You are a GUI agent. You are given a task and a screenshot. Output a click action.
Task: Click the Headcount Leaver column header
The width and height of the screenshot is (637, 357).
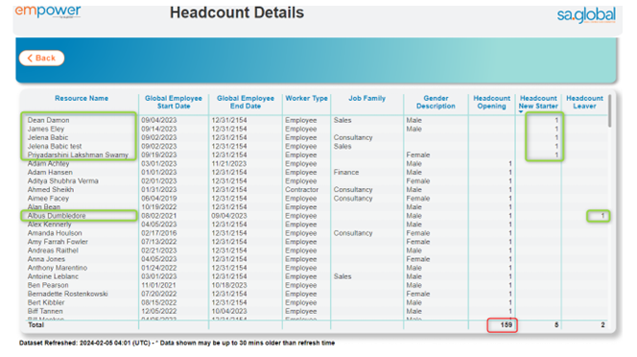tap(584, 102)
